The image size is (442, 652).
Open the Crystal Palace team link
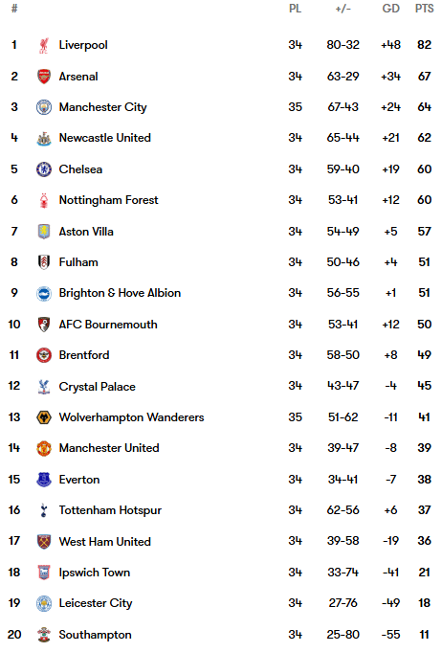click(98, 387)
